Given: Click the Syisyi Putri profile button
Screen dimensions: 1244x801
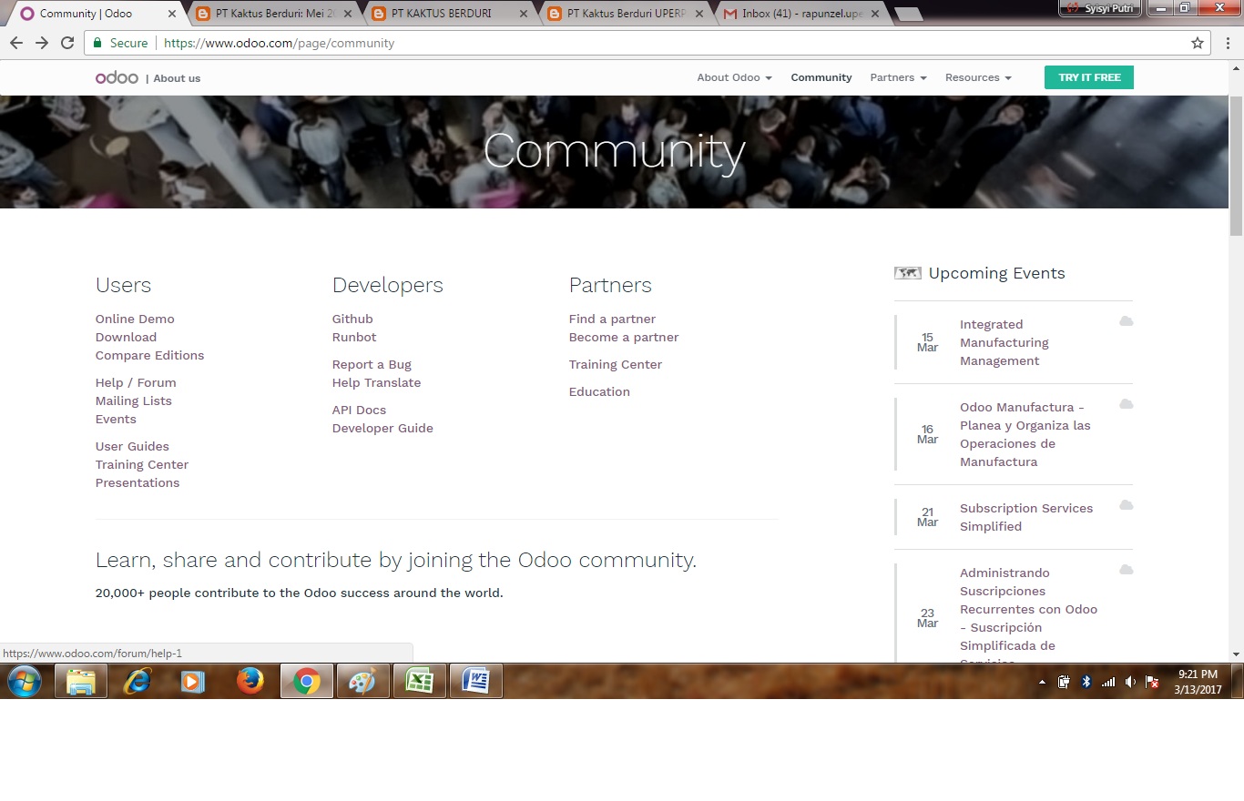Looking at the screenshot, I should 1100,7.
